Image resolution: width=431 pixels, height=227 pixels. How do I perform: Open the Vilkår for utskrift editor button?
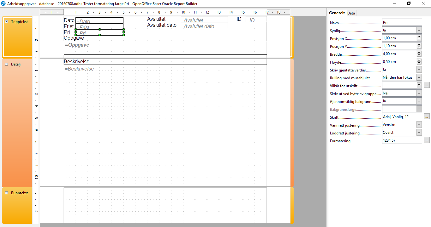pyautogui.click(x=427, y=85)
